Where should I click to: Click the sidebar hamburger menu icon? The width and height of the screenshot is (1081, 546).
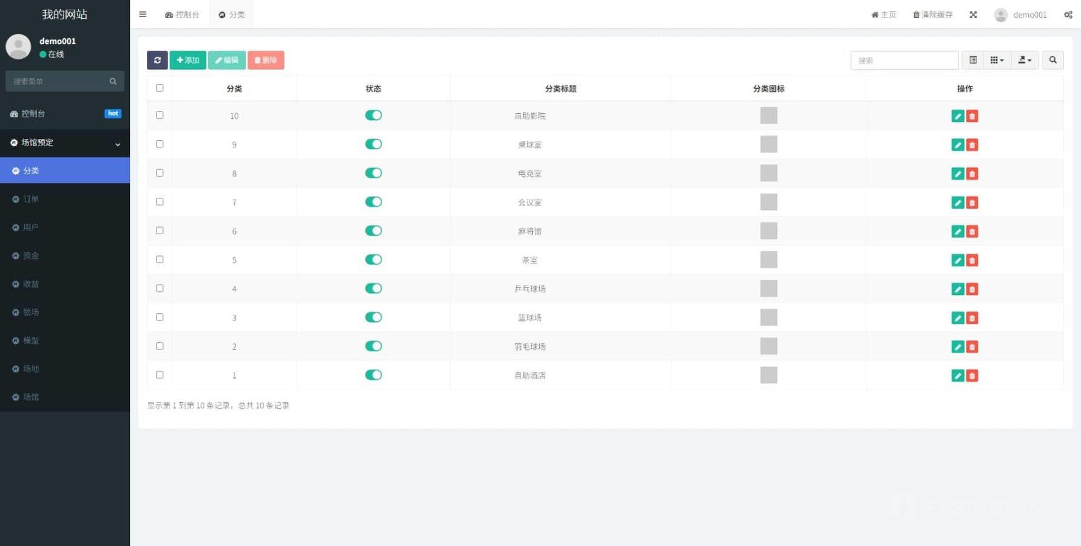(143, 15)
